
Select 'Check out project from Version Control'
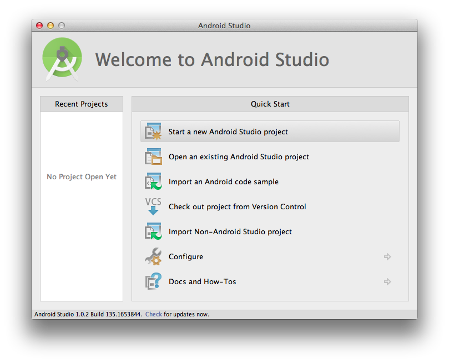point(237,206)
